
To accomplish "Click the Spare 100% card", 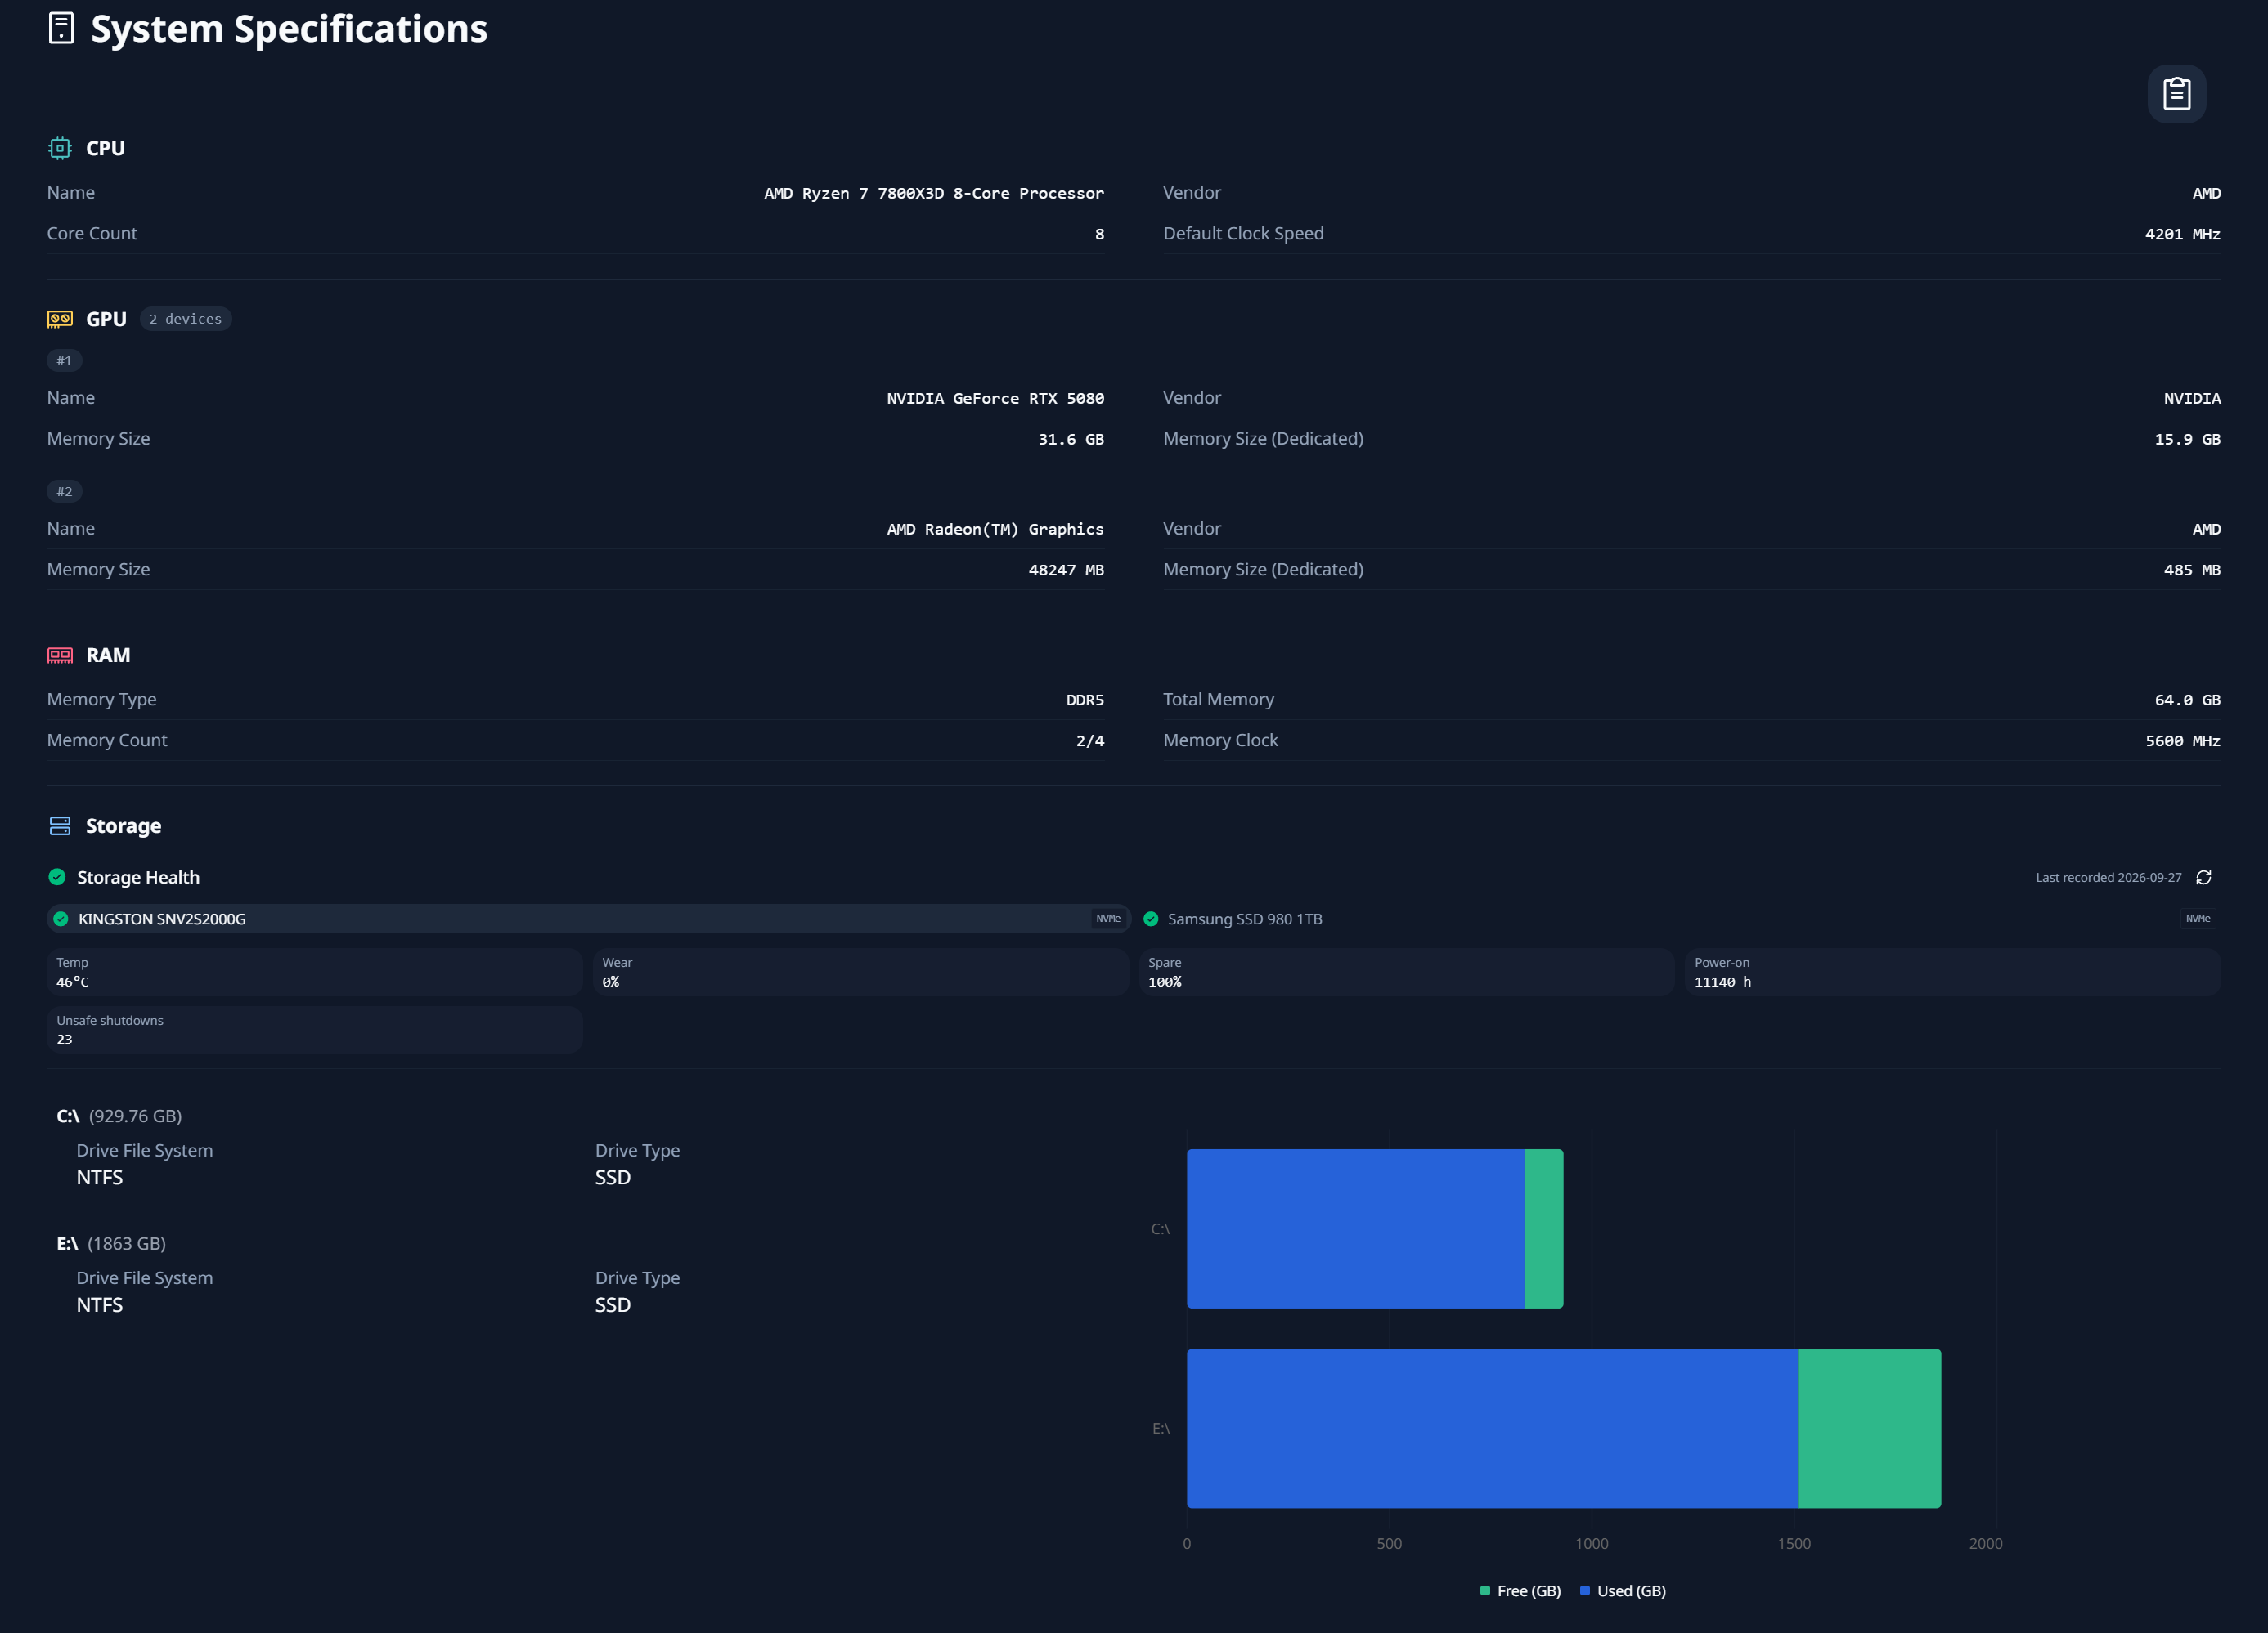I will (1406, 973).
